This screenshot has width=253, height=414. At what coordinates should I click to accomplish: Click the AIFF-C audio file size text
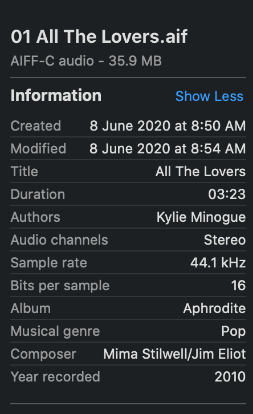(x=86, y=61)
